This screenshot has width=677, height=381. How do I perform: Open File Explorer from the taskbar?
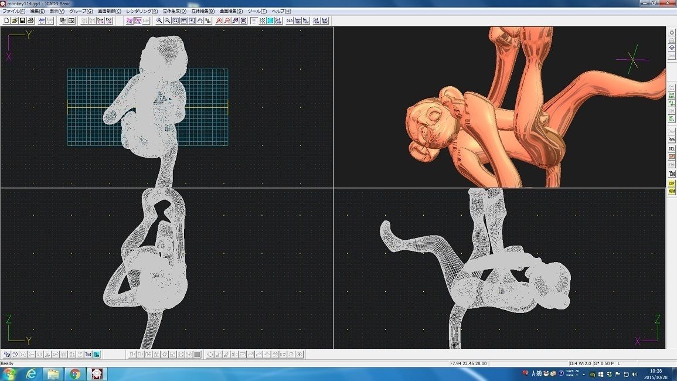coord(53,374)
